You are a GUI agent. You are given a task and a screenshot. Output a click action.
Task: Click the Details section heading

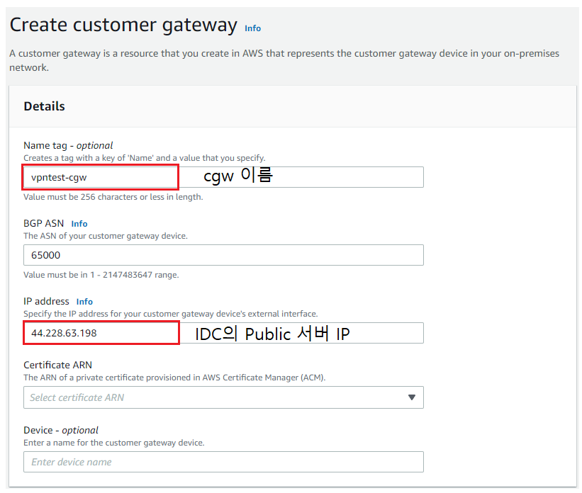(44, 106)
